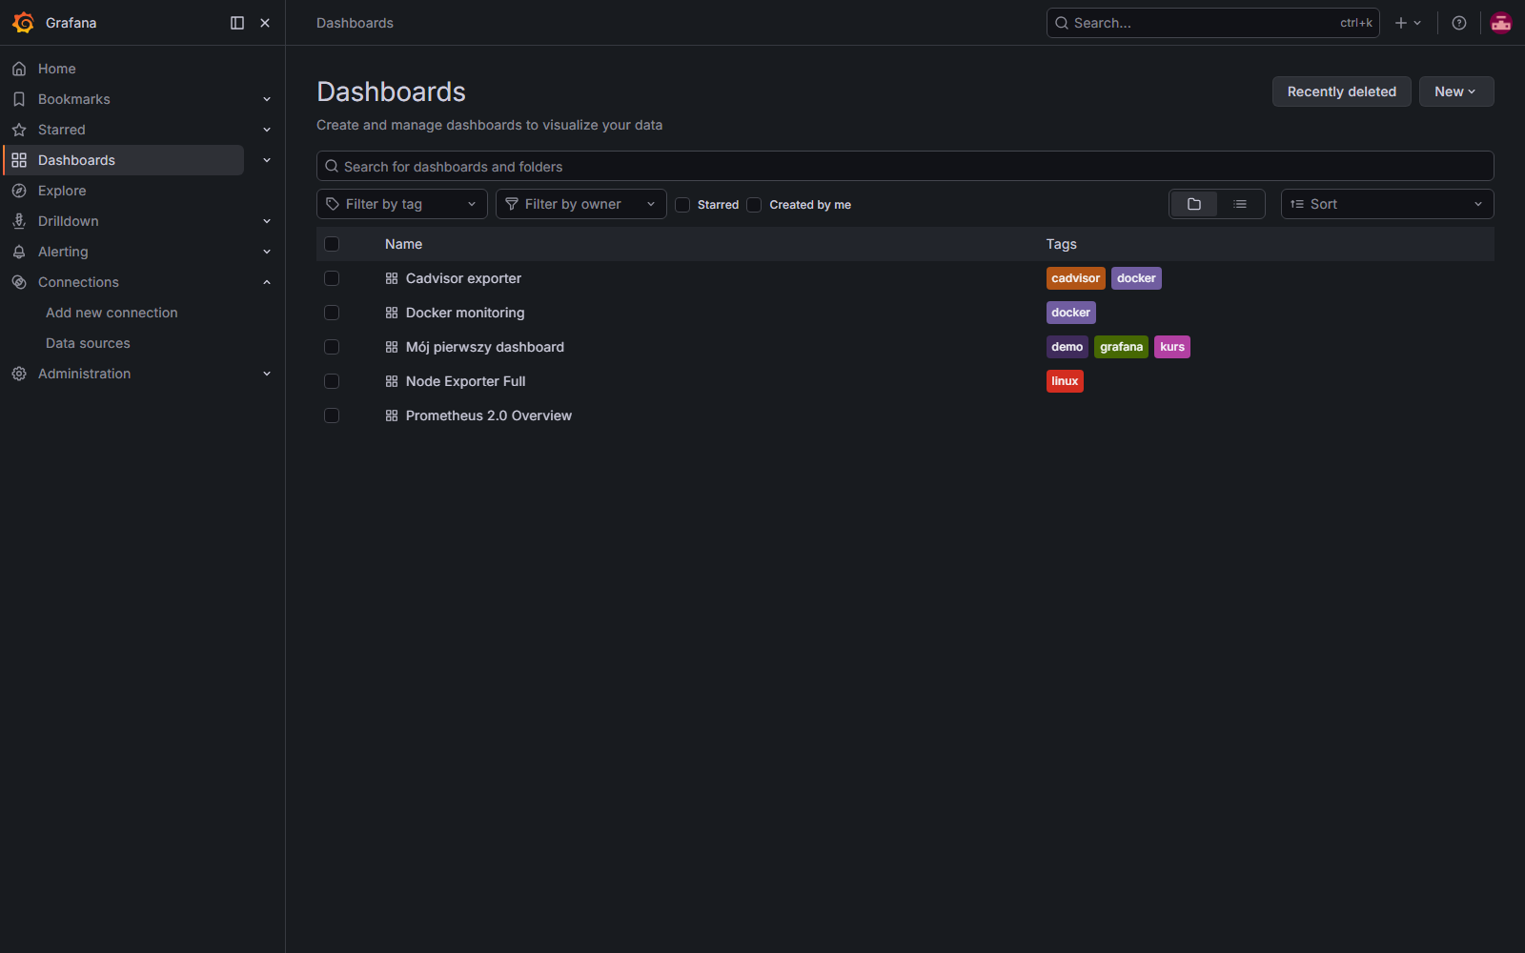Click the Dashboards grid icon in sidebar
This screenshot has height=953, width=1525.
point(19,160)
